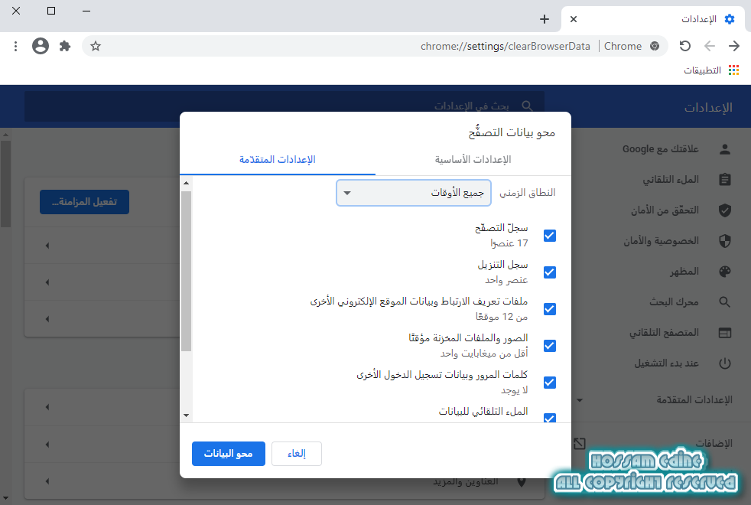Open the apps grid shortcut in bookmarks bar

[x=733, y=70]
